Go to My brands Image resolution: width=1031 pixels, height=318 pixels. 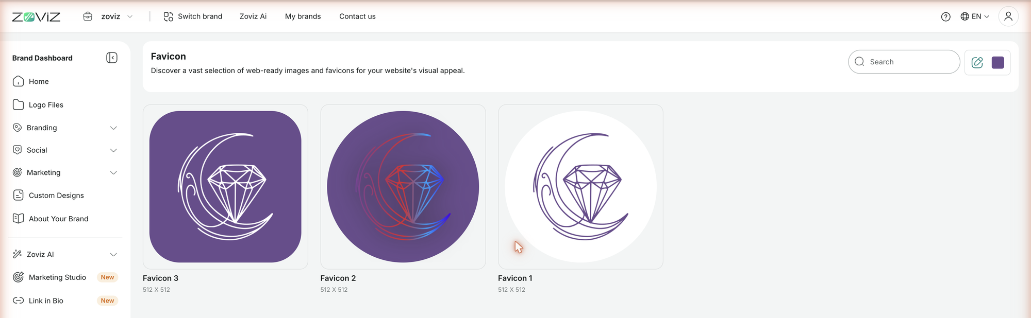coord(303,16)
